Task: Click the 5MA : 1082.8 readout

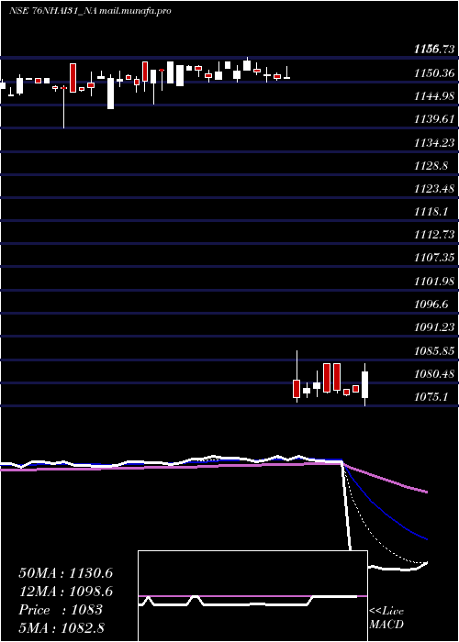Action: (62, 627)
